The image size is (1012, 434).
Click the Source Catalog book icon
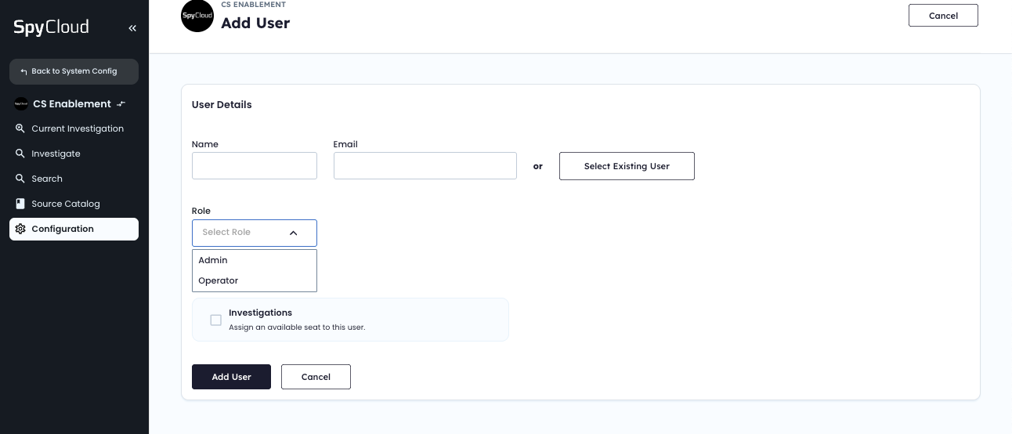point(20,204)
